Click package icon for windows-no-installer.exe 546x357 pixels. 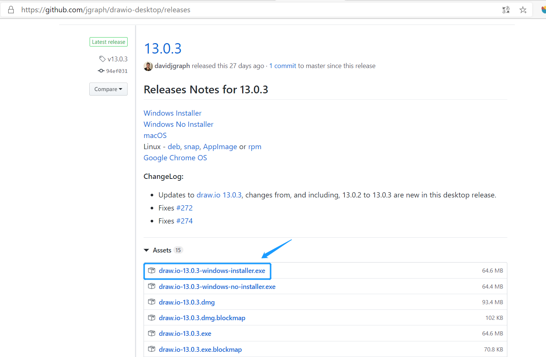[x=151, y=286]
